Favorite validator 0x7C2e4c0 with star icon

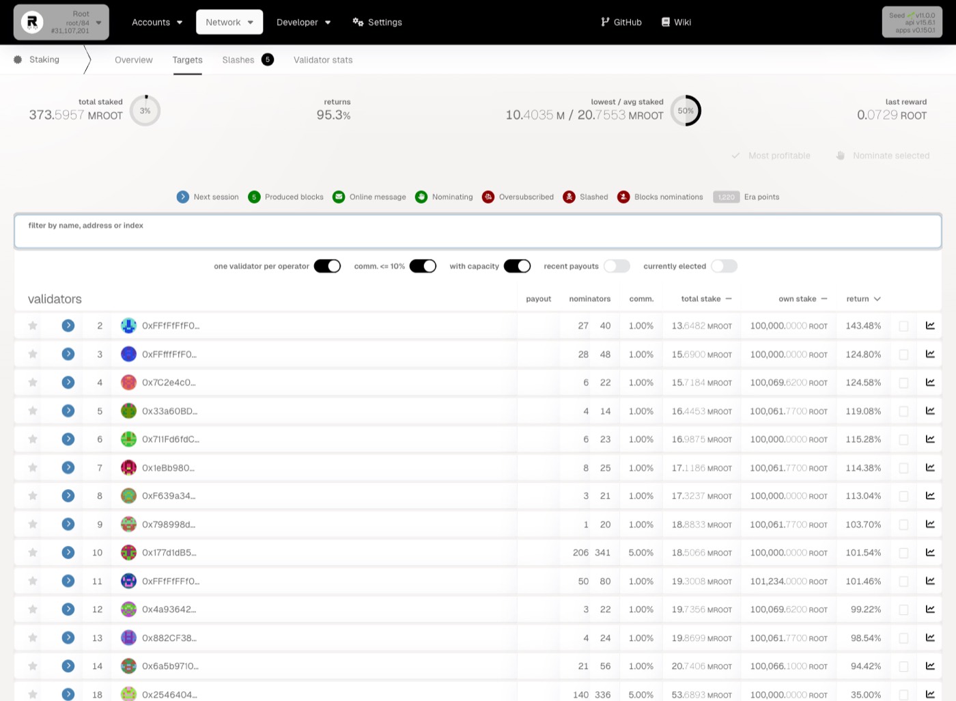[32, 383]
